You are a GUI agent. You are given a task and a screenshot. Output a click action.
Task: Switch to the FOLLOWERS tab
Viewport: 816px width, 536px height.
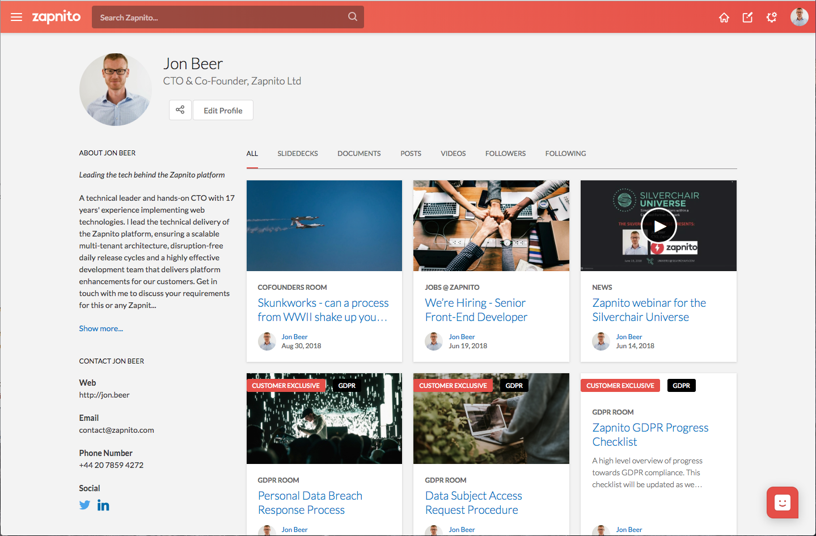[x=505, y=153]
